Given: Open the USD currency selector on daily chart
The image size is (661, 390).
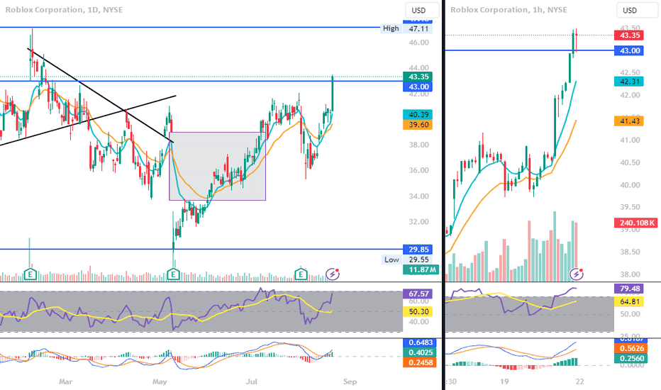Looking at the screenshot, I should (x=421, y=10).
